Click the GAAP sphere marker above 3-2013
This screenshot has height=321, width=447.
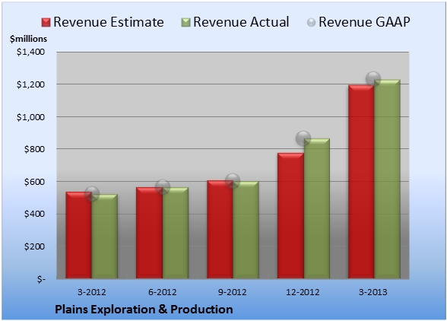(373, 78)
